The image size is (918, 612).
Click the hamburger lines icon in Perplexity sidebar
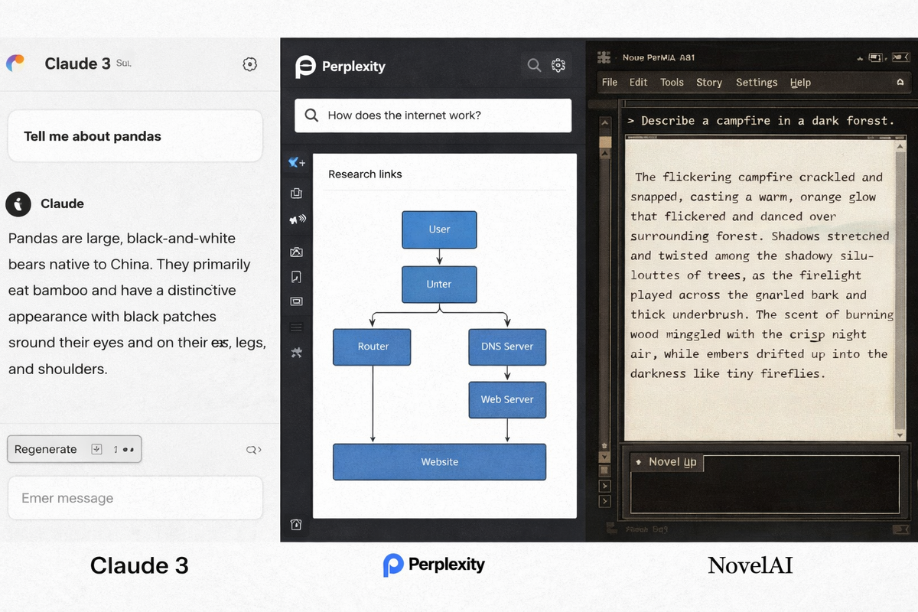tap(297, 327)
